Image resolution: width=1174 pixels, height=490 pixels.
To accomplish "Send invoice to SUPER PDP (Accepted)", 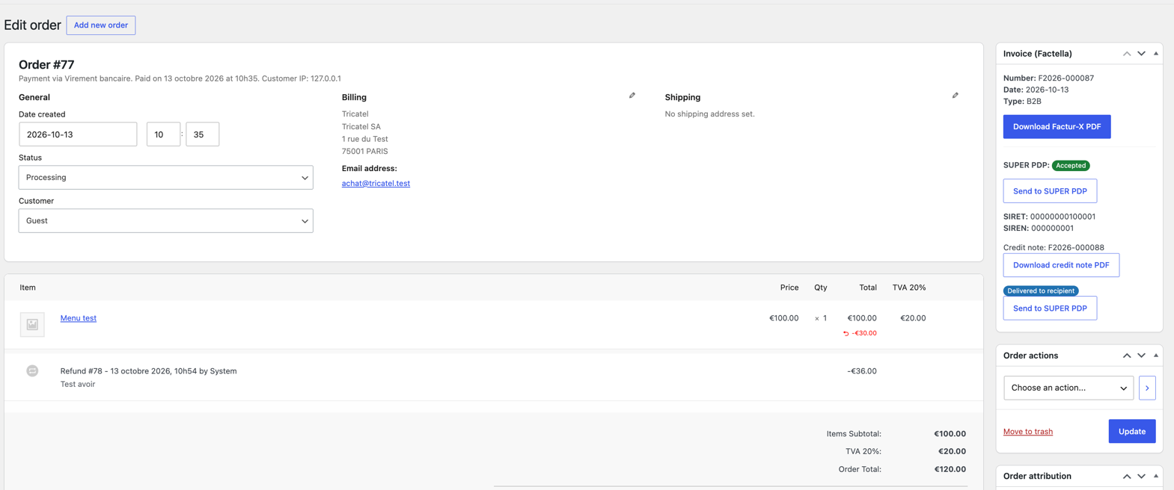I will [x=1050, y=191].
